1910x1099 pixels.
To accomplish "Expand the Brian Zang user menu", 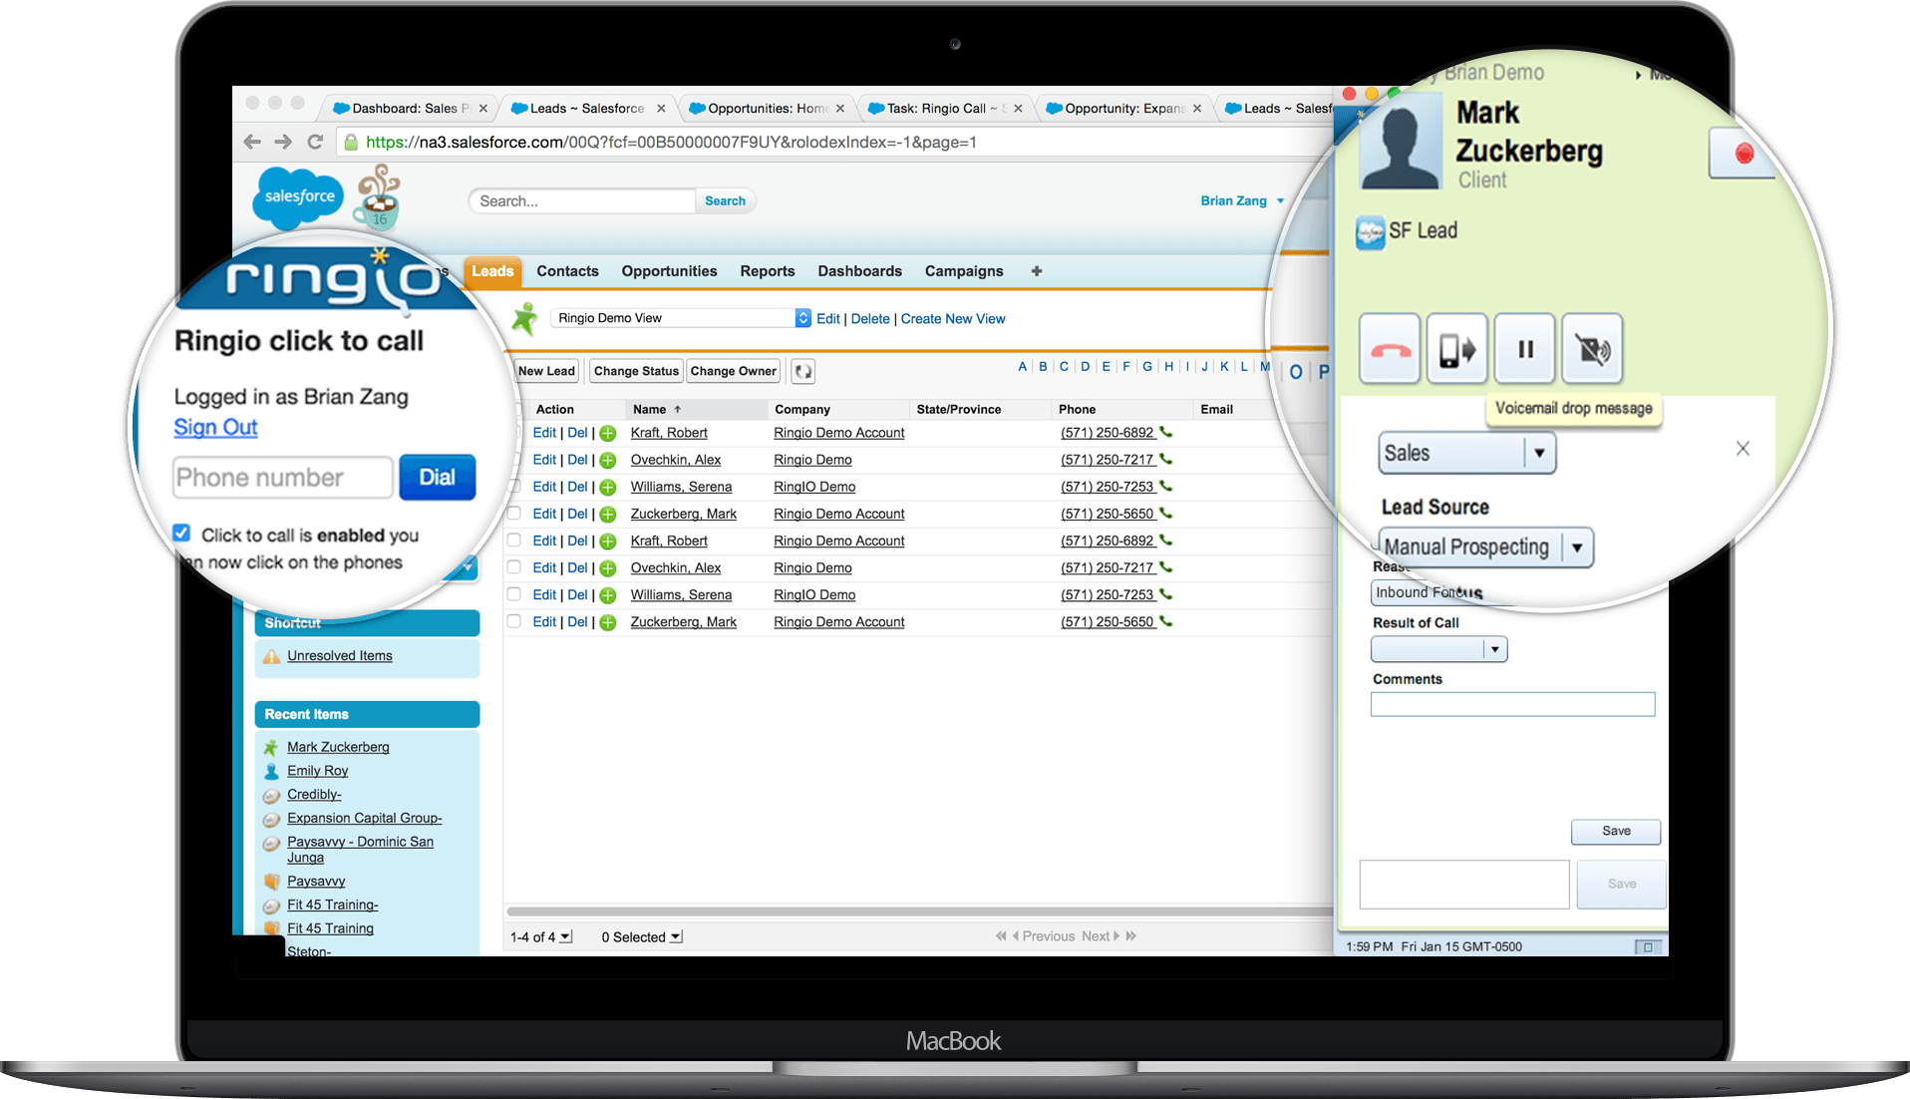I will point(1281,200).
